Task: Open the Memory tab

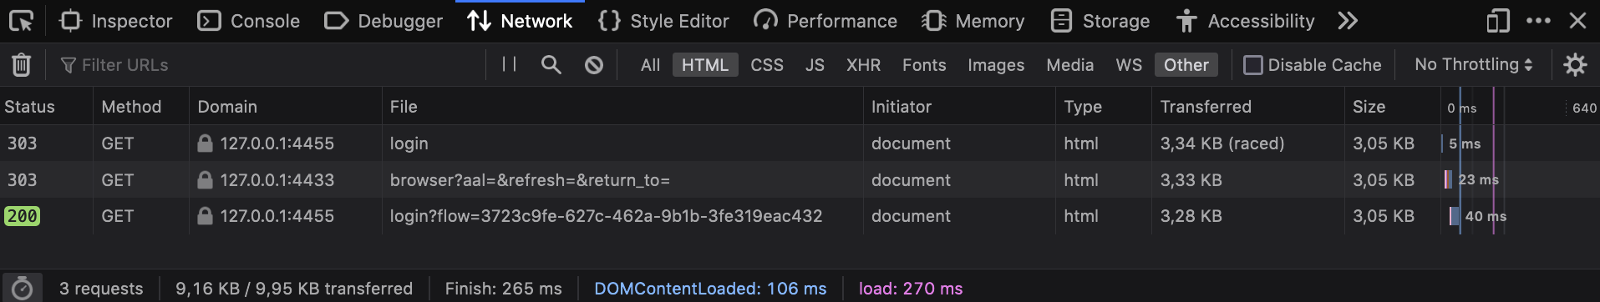Action: pos(973,21)
